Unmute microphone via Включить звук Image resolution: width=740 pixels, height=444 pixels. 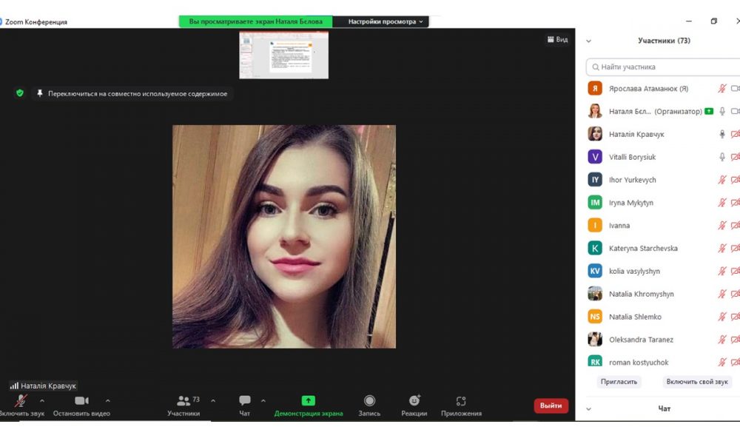click(21, 401)
